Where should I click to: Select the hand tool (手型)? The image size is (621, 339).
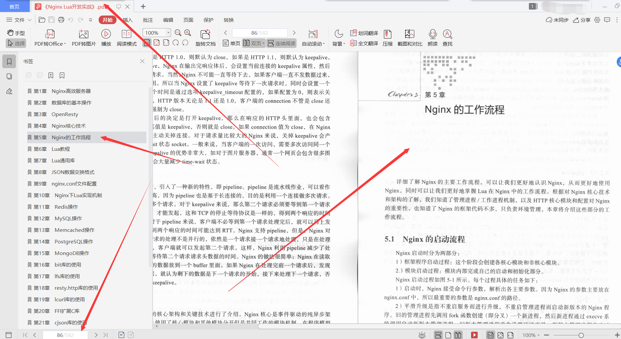pyautogui.click(x=16, y=32)
